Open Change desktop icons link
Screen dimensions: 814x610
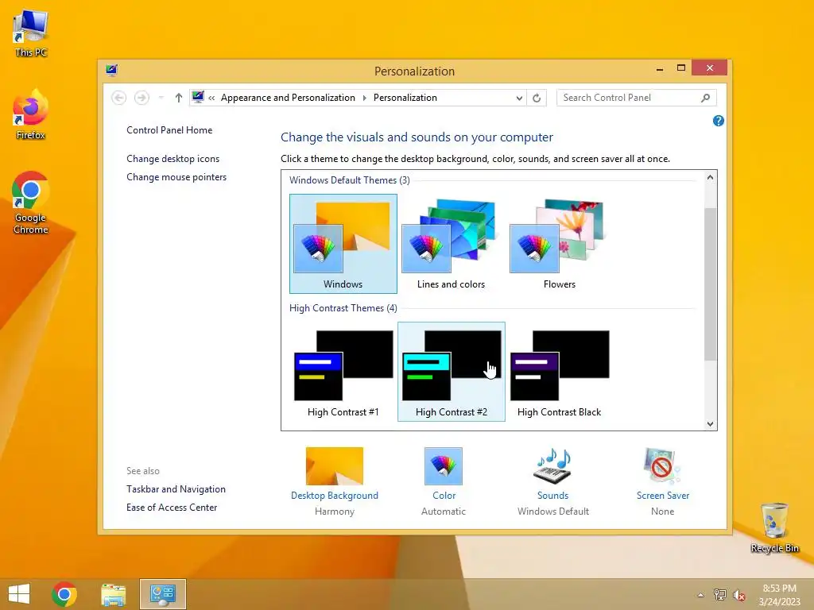point(172,159)
